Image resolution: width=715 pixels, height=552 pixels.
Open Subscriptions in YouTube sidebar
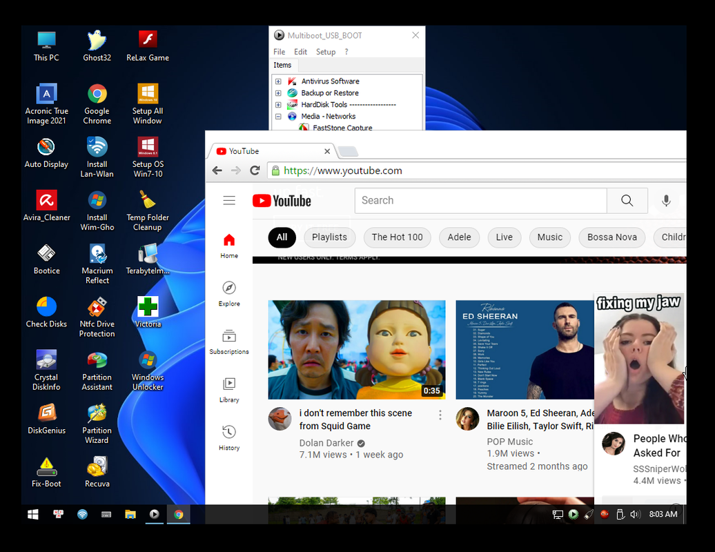pyautogui.click(x=229, y=342)
